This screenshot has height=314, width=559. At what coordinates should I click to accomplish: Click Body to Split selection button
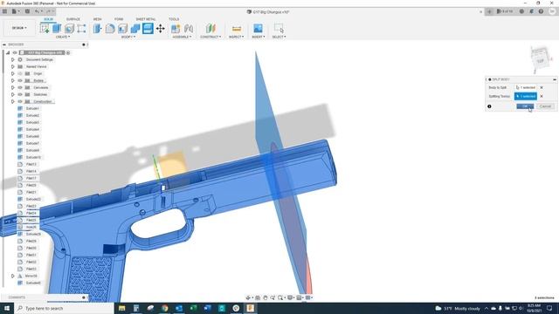pyautogui.click(x=526, y=87)
